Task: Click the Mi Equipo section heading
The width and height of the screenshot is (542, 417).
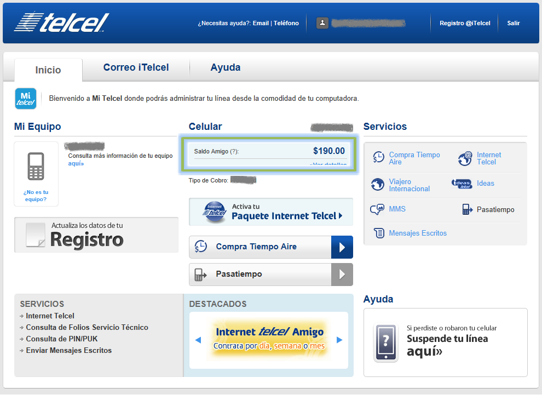Action: [x=37, y=127]
